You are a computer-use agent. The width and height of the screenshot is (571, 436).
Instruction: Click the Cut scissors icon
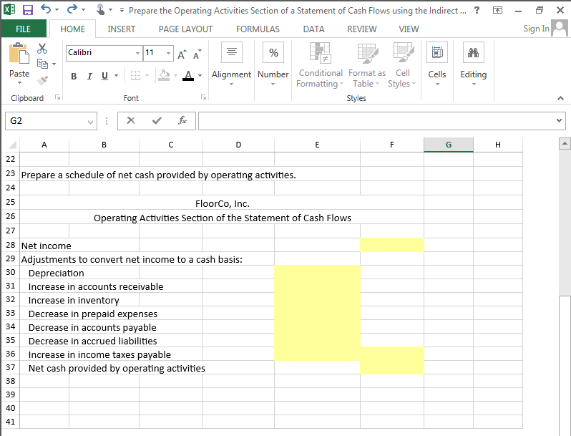(x=42, y=49)
